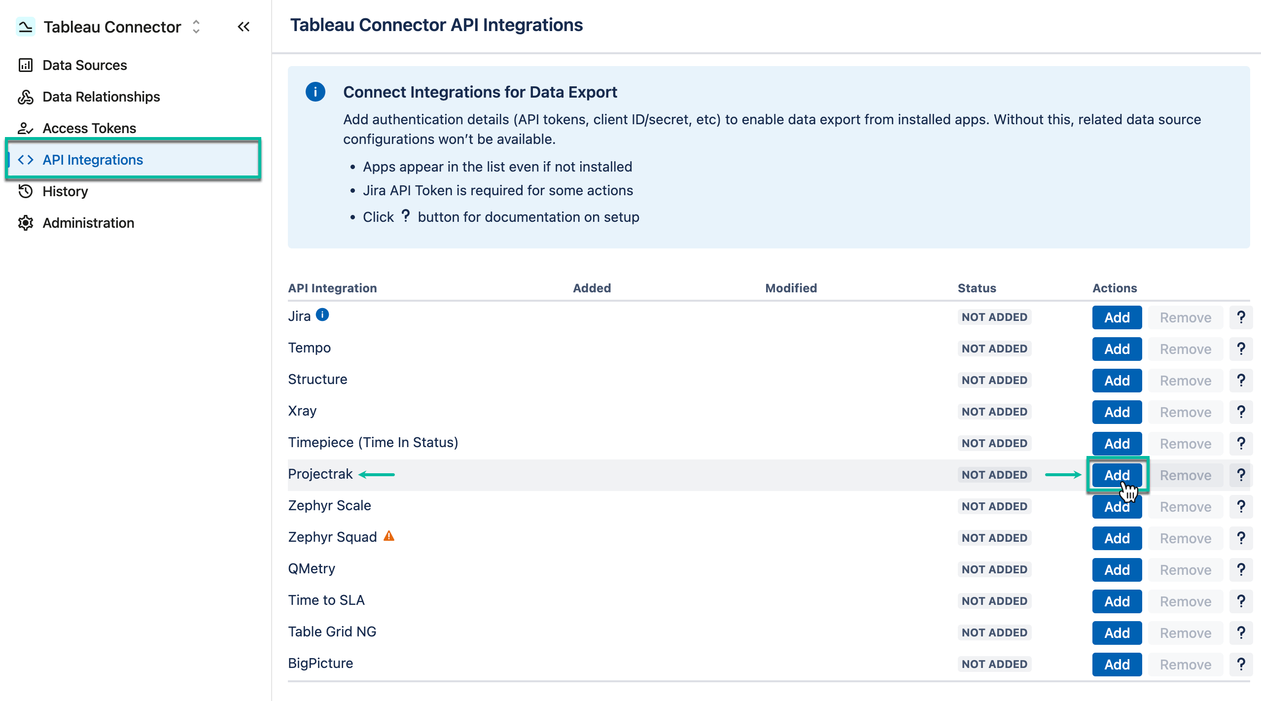
Task: Collapse the sidebar using the chevron
Action: (244, 27)
